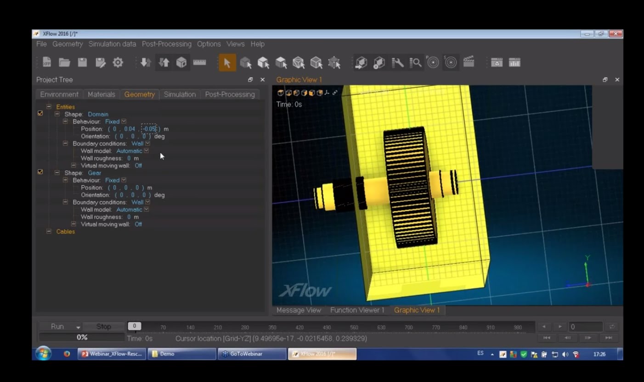Click the up-arrow export geometry icon
Image resolution: width=644 pixels, height=382 pixels.
coord(164,63)
